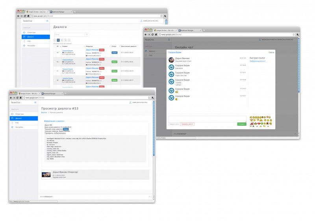Open the admin user menu in the Диалоги list window
This screenshot has width=315, height=221.
[x=149, y=21]
